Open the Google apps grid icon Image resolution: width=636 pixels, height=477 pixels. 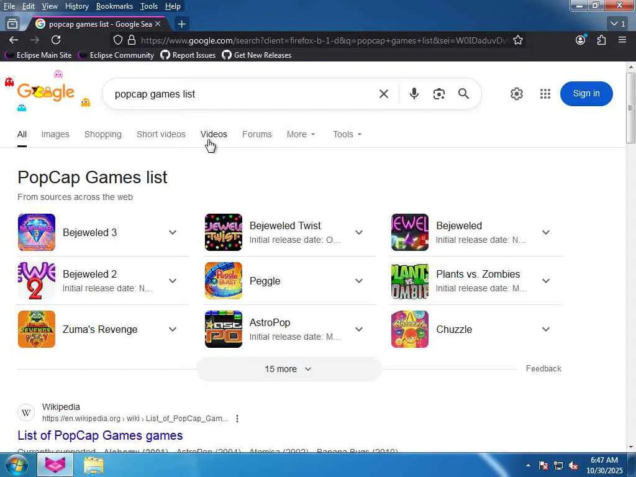[545, 94]
